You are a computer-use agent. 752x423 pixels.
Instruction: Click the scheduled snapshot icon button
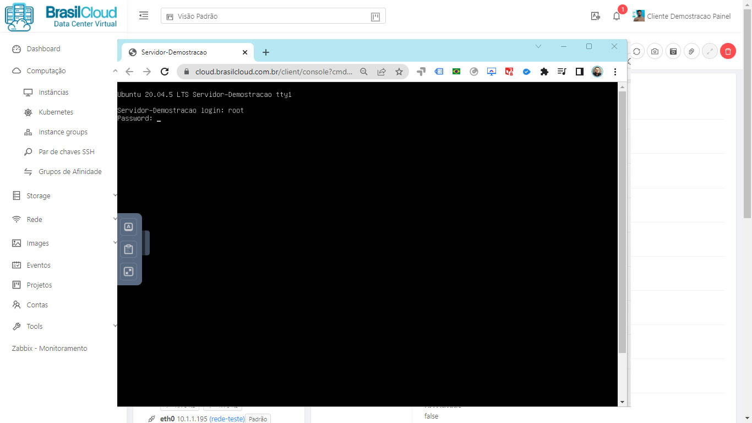click(x=673, y=51)
